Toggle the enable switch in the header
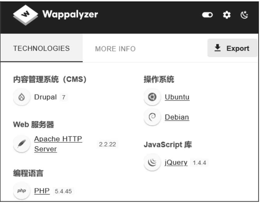This screenshot has width=260, height=204. [207, 15]
